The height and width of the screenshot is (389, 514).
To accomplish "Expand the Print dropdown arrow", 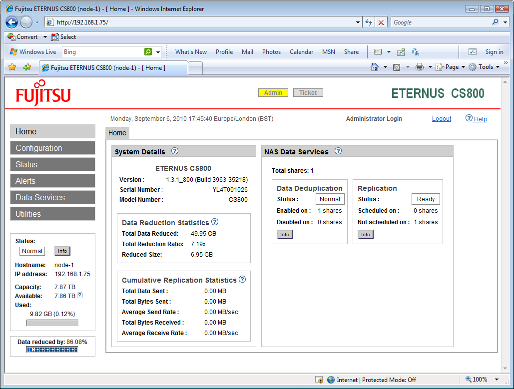I will point(430,67).
